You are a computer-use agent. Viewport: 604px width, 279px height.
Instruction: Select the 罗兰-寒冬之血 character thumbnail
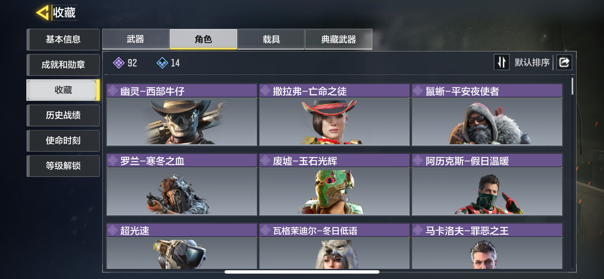pyautogui.click(x=182, y=191)
